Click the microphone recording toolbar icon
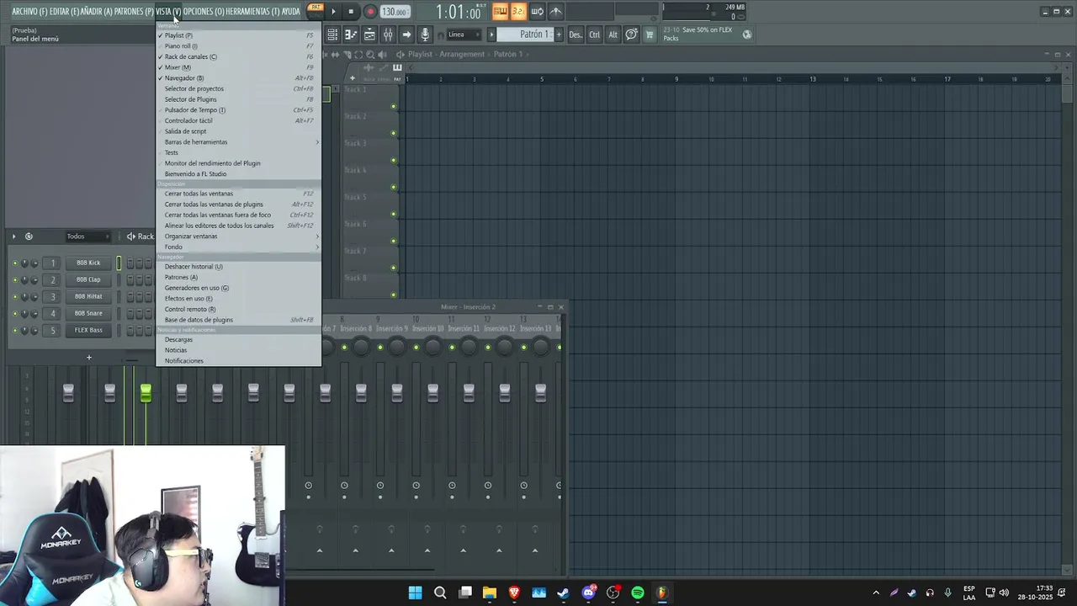The height and width of the screenshot is (606, 1077). (425, 35)
